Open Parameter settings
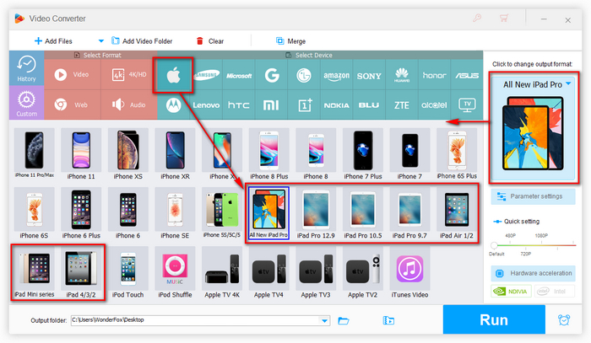591x343 pixels. [533, 196]
